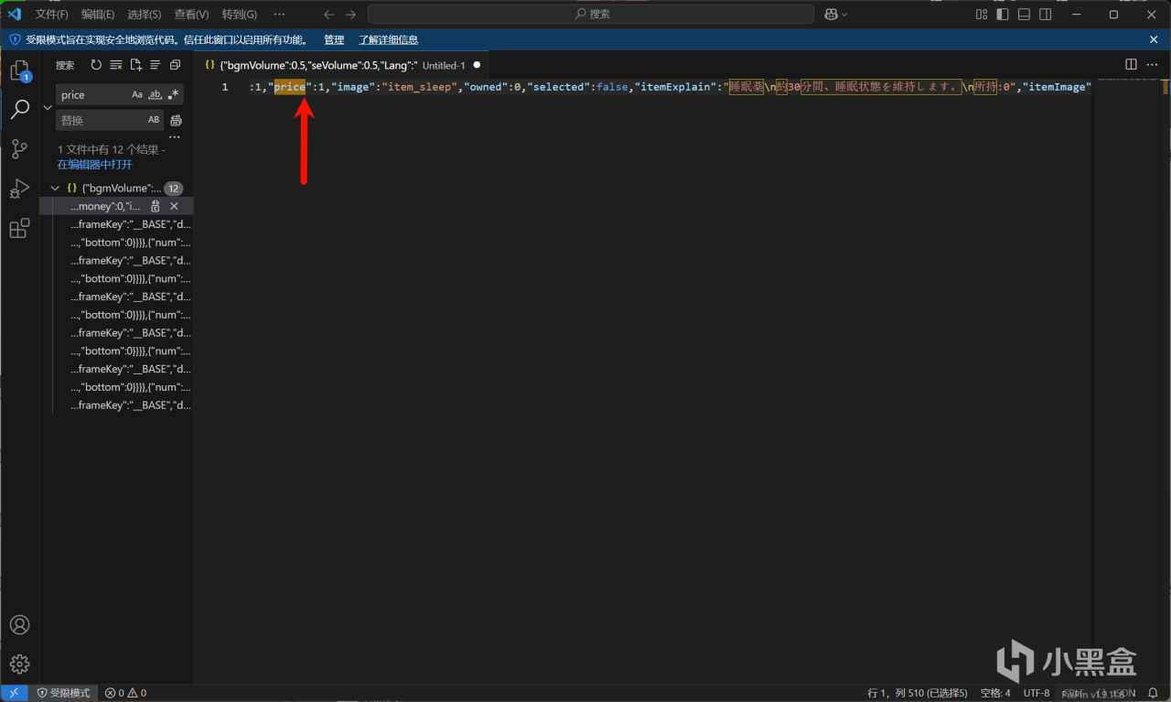Screen dimensions: 1171x702
Task: Toggle Match Case in search field
Action: tap(137, 94)
